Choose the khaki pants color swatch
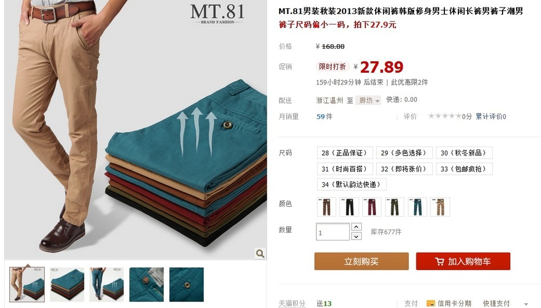 tap(440, 207)
